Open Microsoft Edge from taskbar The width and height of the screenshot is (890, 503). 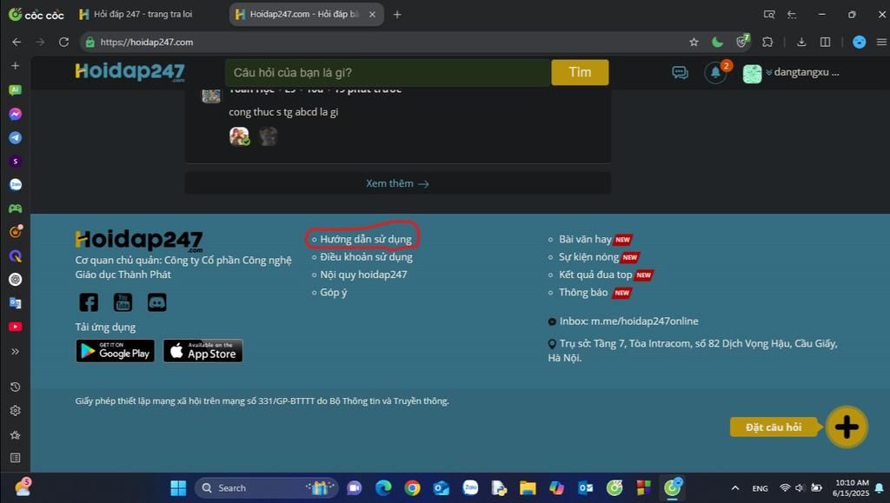coord(383,487)
